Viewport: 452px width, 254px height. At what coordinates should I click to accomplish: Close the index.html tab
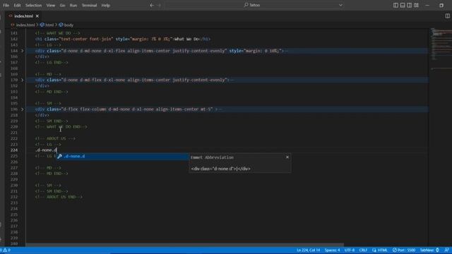tap(37, 16)
